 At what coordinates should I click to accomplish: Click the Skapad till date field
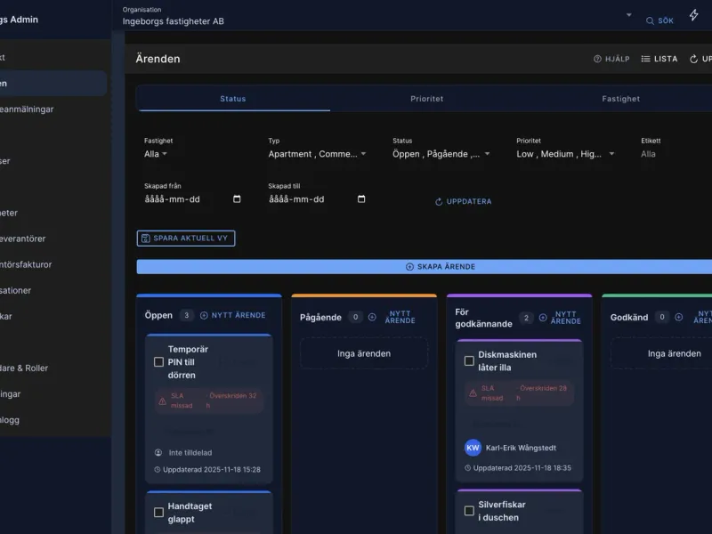317,198
